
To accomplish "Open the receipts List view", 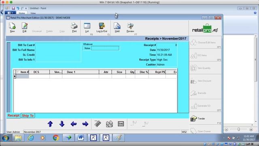I will [x=87, y=28].
